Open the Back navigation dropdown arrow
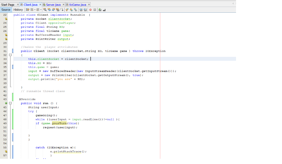The image size is (282, 164). coord(35,10)
